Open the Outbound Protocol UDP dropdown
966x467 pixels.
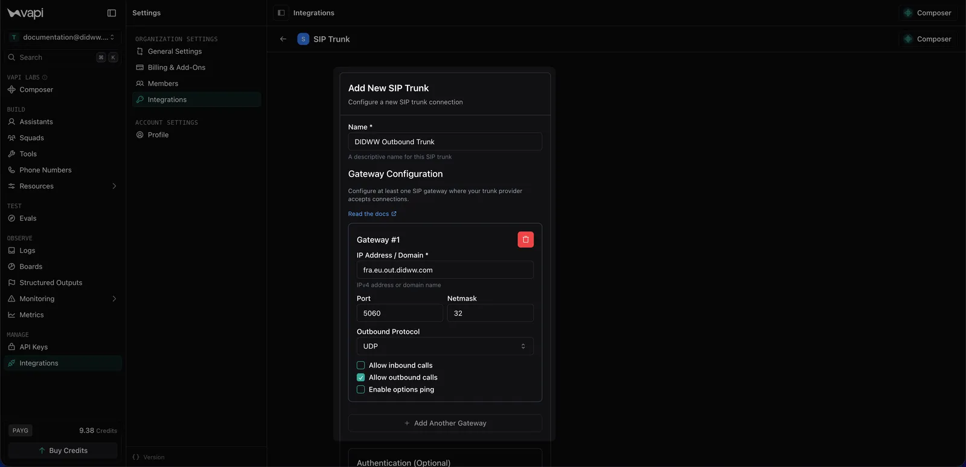(445, 346)
